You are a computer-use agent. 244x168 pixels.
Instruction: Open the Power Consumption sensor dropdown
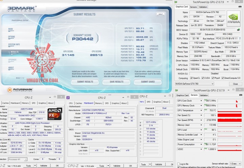click(201, 145)
